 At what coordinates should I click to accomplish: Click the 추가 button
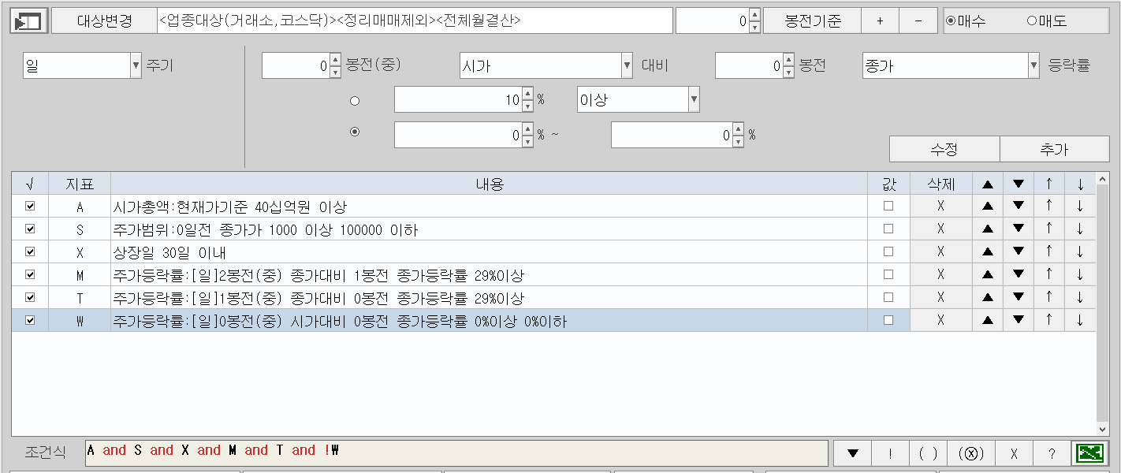1055,149
